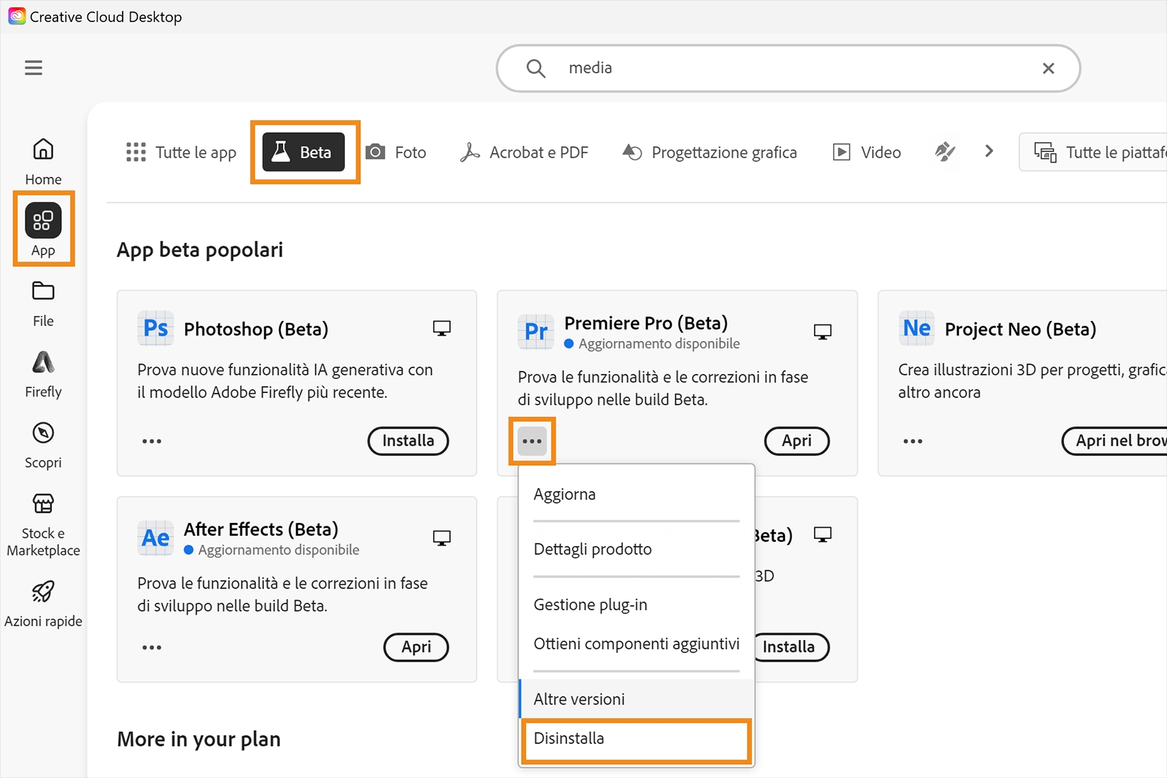
Task: Switch to the Foto category tab
Action: (x=396, y=152)
